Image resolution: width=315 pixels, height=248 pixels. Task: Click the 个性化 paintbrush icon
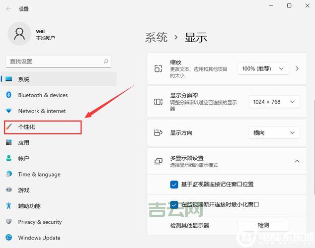pos(8,126)
